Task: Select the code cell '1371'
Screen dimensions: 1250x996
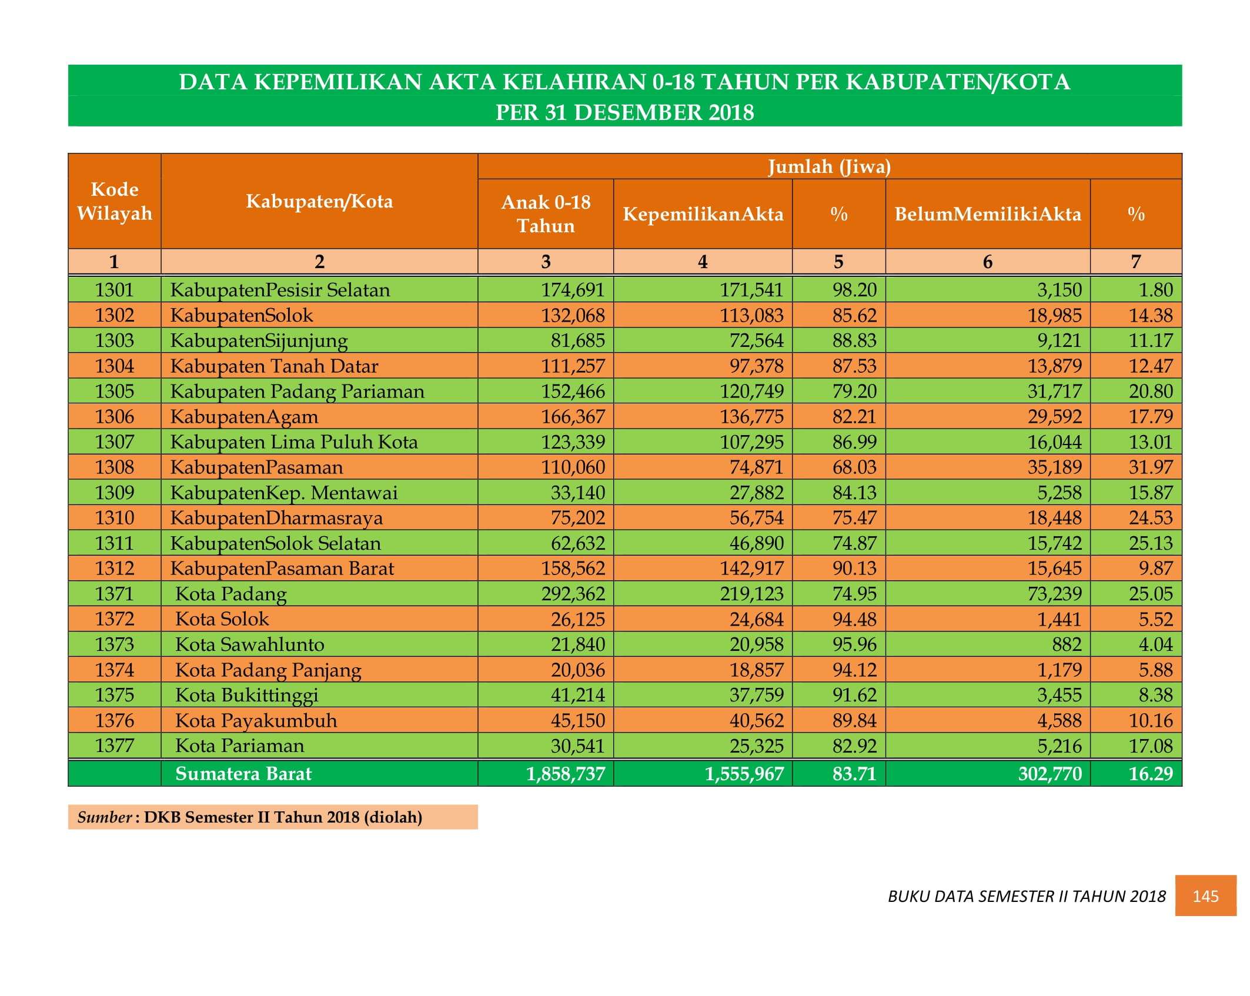Action: tap(115, 593)
